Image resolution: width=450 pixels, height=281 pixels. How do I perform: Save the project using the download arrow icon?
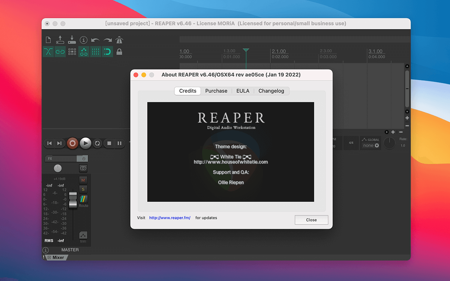coord(72,40)
